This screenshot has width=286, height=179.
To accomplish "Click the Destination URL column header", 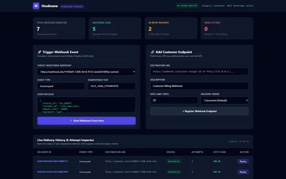I will 115,152.
